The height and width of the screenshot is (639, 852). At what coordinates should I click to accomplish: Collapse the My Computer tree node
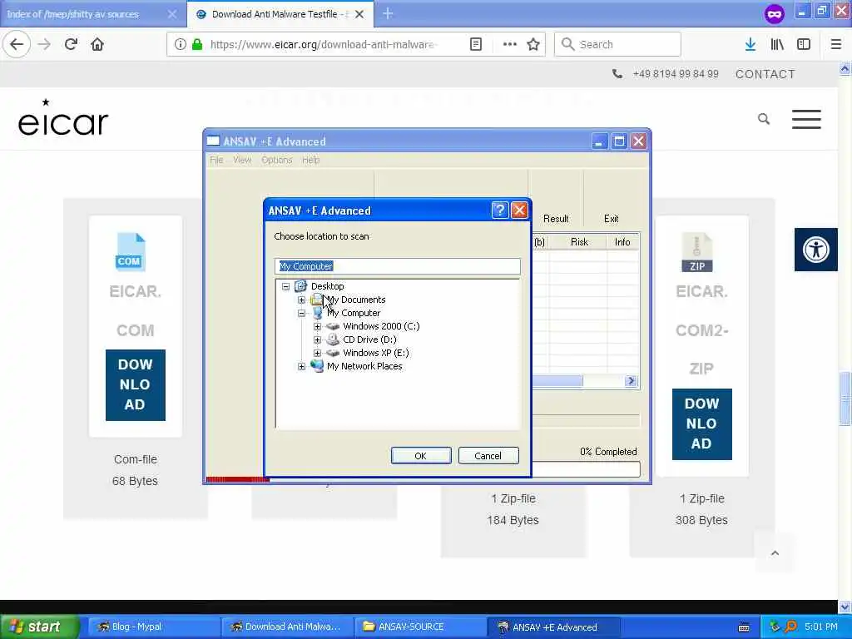coord(301,313)
